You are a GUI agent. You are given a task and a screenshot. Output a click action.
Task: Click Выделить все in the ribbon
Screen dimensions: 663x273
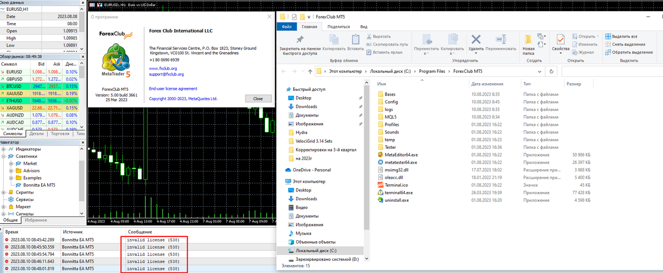621,36
